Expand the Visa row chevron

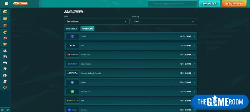pyautogui.click(x=194, y=45)
